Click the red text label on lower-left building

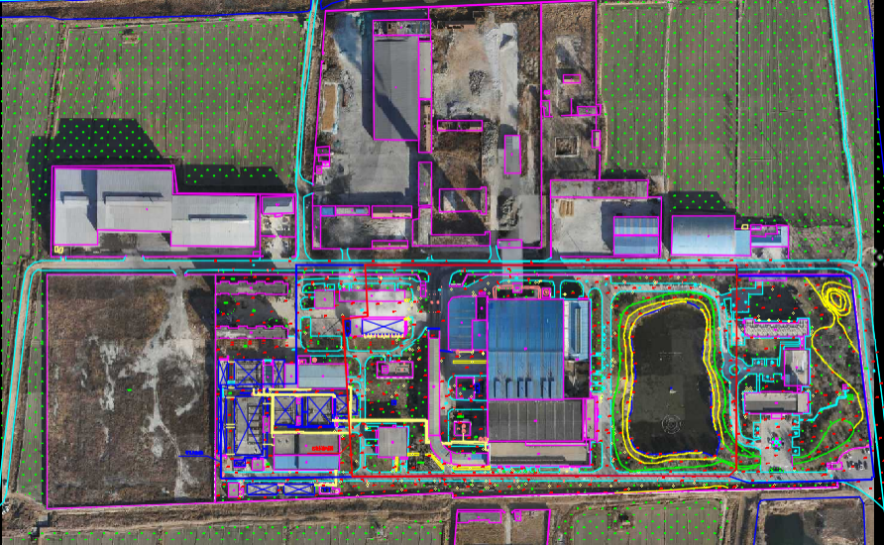pyautogui.click(x=322, y=450)
